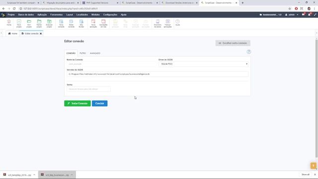The height and width of the screenshot is (179, 318).
Task: Open the Chrome profile avatar
Action: [x=309, y=9]
